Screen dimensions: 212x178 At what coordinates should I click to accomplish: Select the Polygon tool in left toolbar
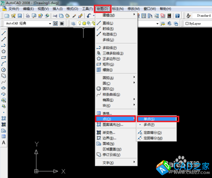pyautogui.click(x=3, y=52)
